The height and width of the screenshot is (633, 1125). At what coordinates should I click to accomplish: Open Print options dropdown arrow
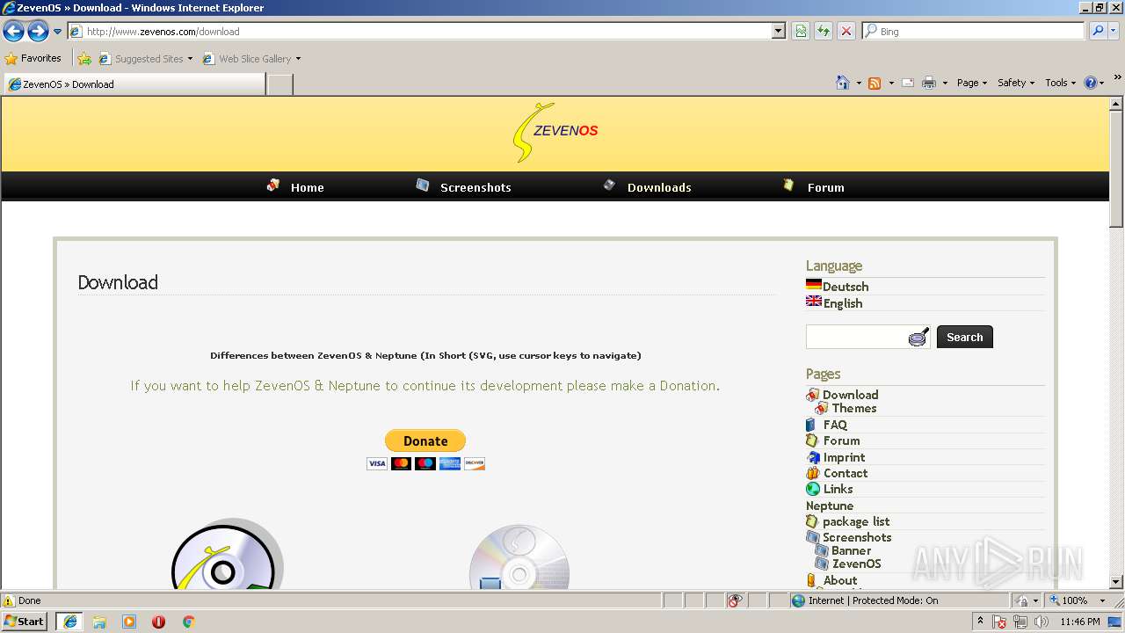pyautogui.click(x=945, y=84)
